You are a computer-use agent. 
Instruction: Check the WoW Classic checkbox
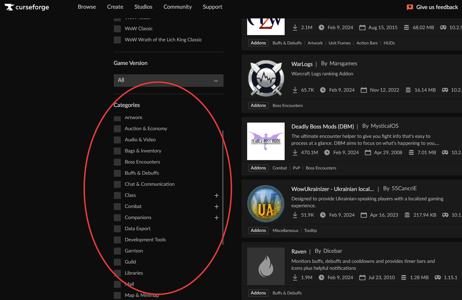pos(117,29)
